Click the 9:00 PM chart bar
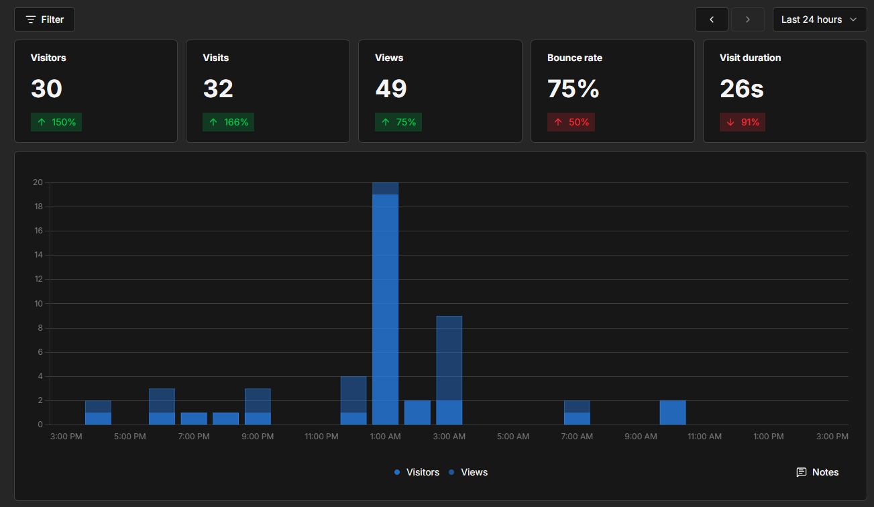 [258, 406]
